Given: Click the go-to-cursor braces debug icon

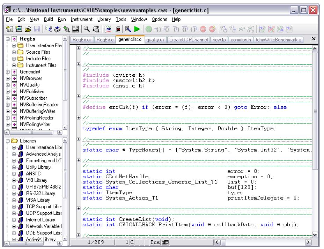Looking at the screenshot, I should pyautogui.click(x=158, y=29).
